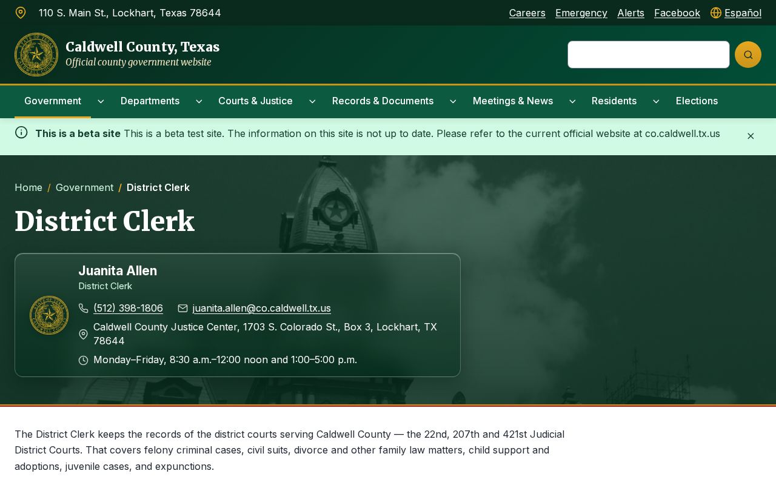Image resolution: width=776 pixels, height=485 pixels.
Task: Expand the Departments submenu chevron
Action: click(x=199, y=101)
